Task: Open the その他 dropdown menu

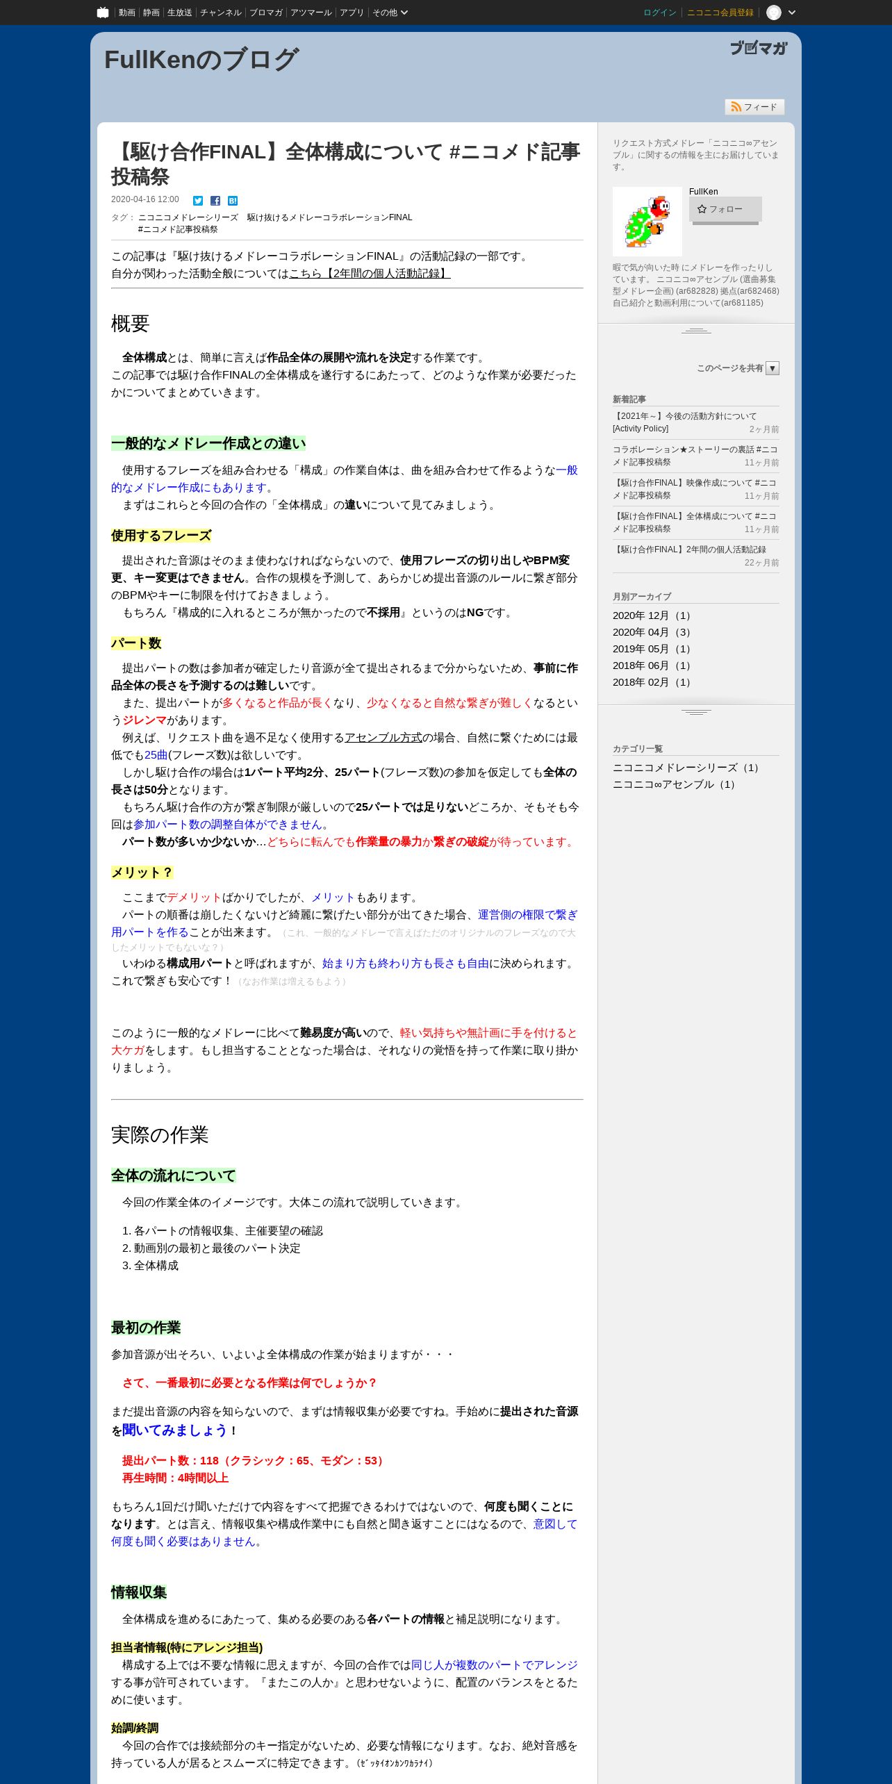Action: click(390, 13)
